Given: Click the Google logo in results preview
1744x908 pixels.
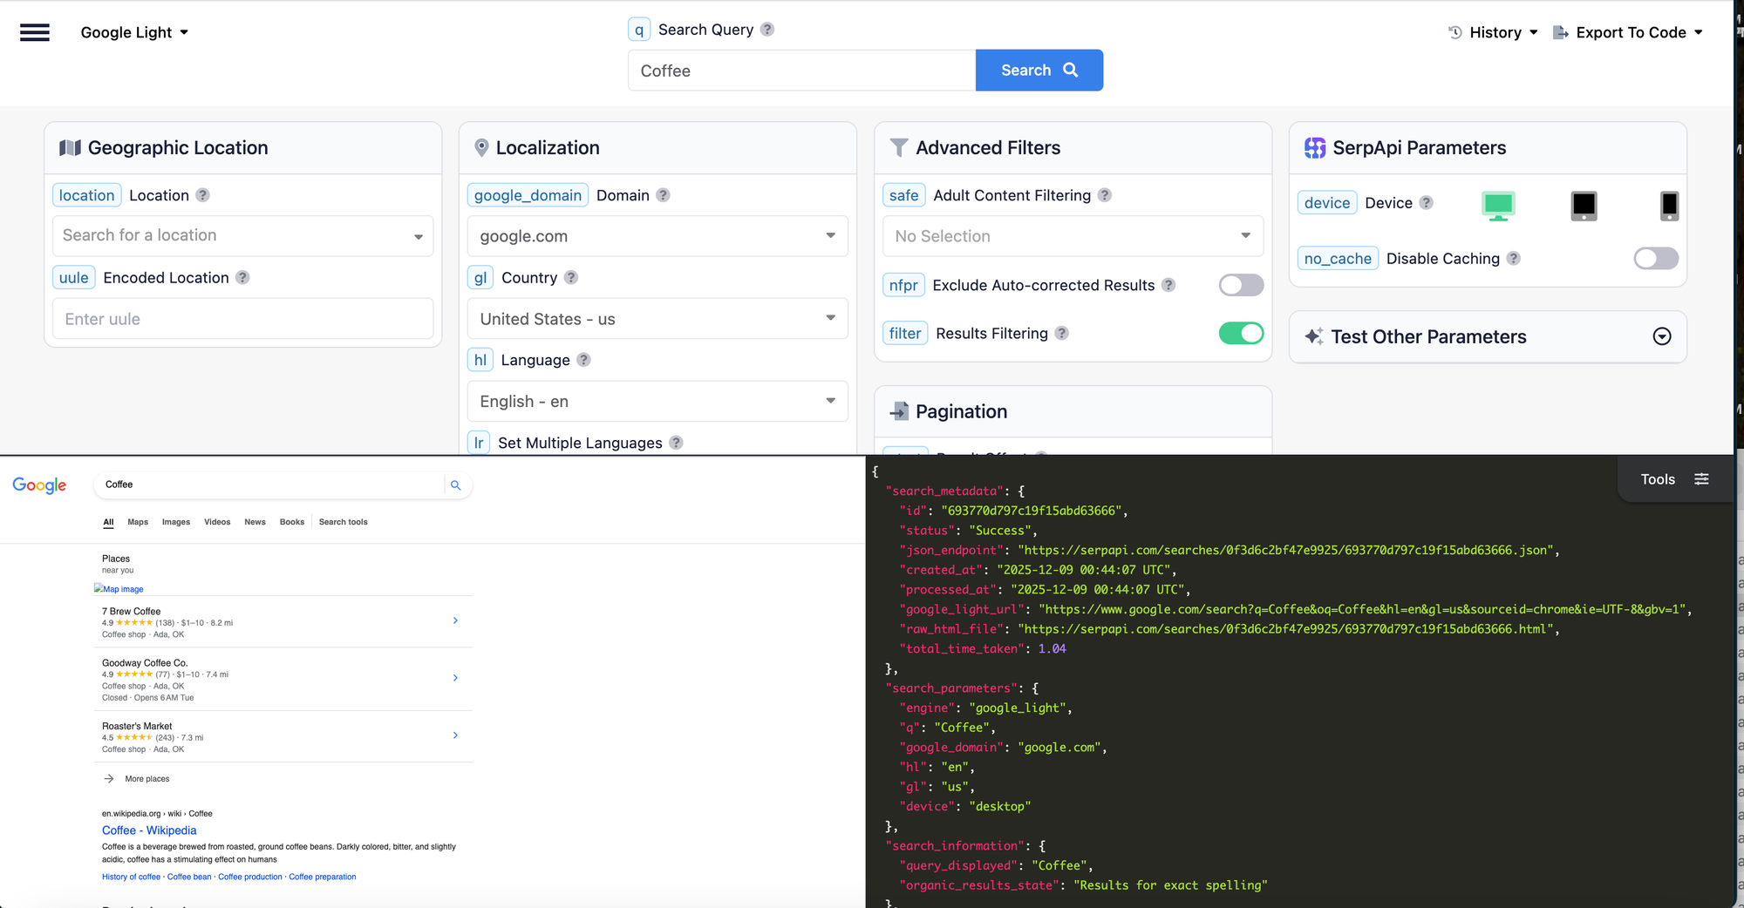Looking at the screenshot, I should [x=39, y=485].
